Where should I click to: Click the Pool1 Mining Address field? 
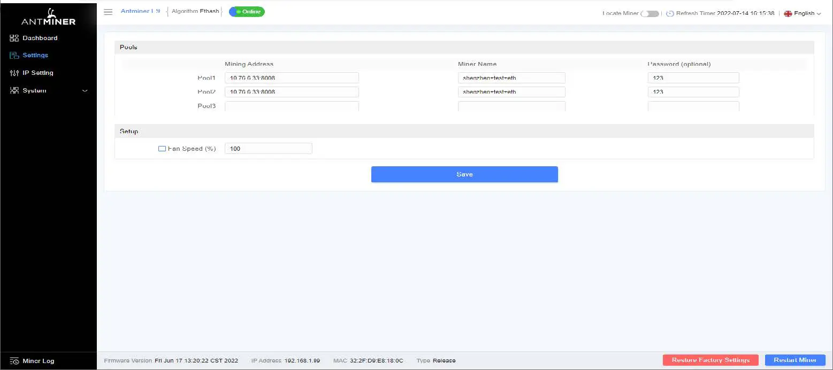[x=292, y=78]
